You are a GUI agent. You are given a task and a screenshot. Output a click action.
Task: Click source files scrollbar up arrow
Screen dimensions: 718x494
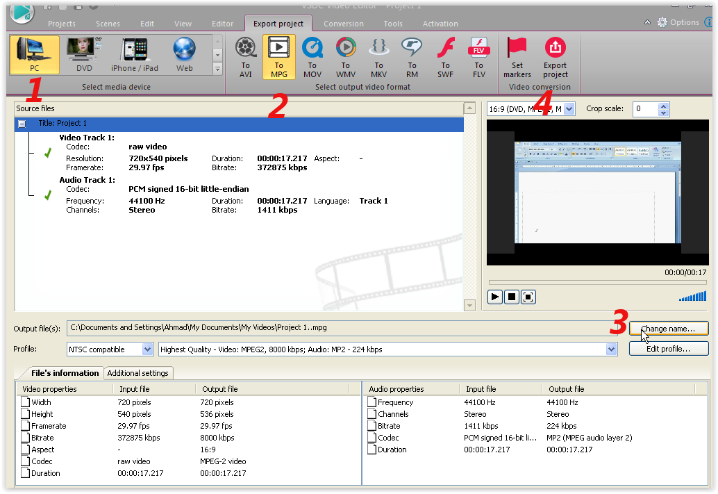pyautogui.click(x=469, y=108)
